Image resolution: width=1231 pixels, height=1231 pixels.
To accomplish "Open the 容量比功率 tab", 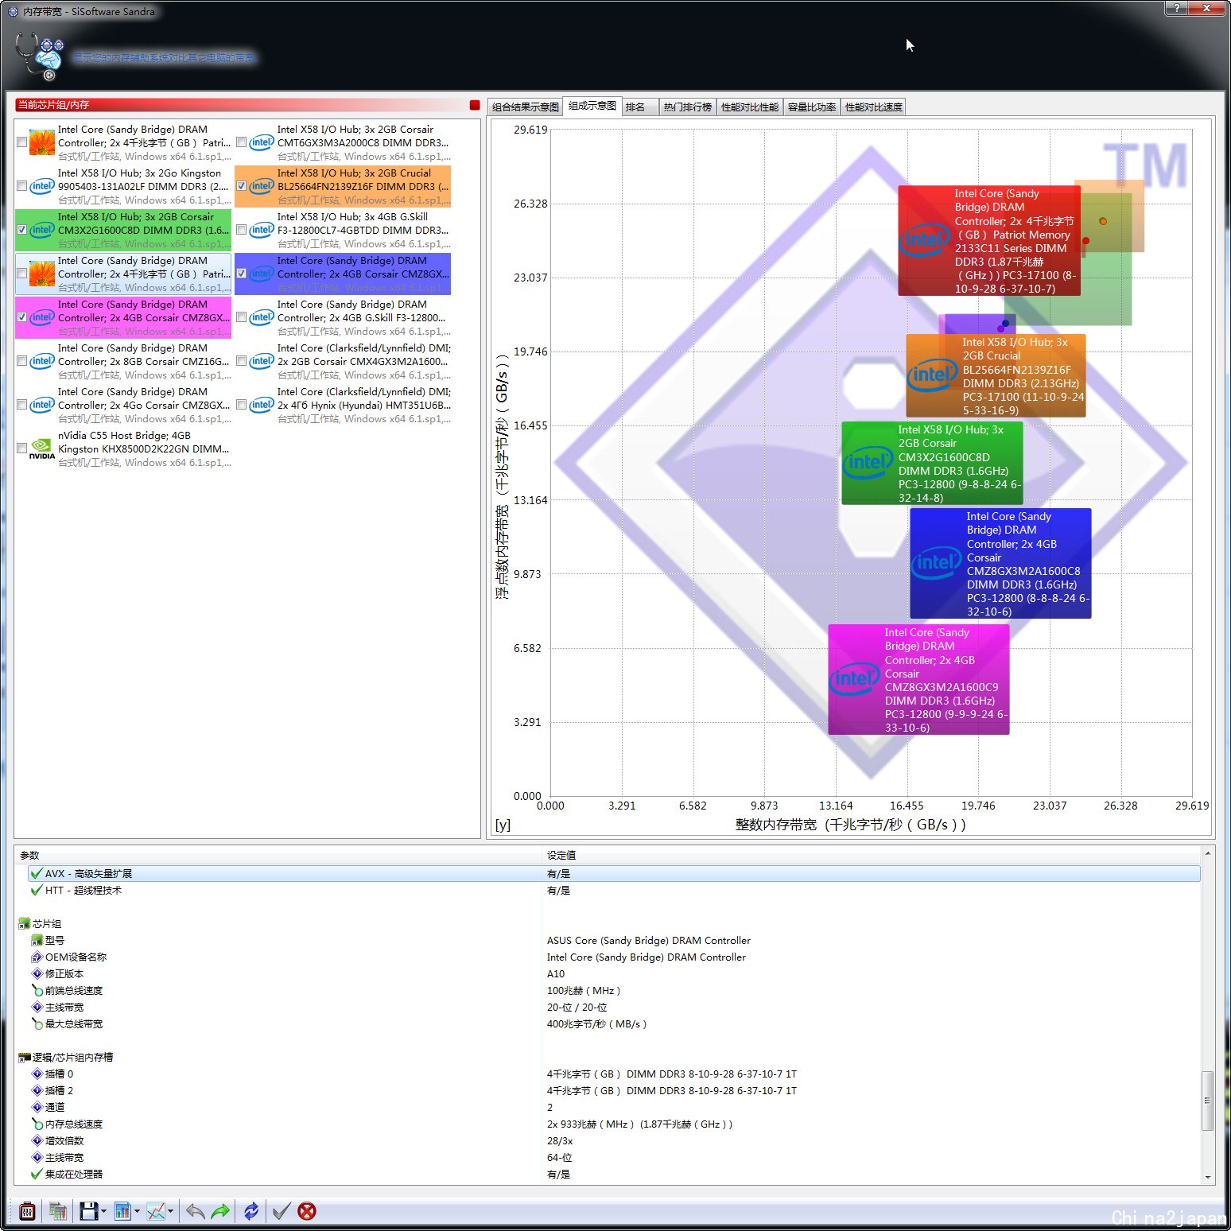I will coord(812,107).
